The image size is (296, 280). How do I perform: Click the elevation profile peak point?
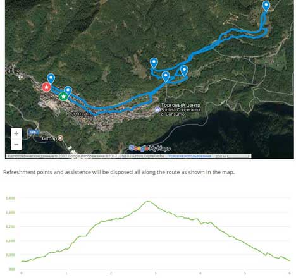148,202
